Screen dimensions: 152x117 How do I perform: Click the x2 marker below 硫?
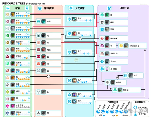click(x=80, y=39)
